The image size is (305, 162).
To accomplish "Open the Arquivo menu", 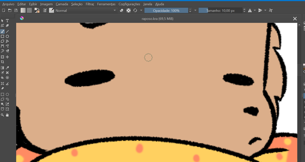I will [8, 4].
